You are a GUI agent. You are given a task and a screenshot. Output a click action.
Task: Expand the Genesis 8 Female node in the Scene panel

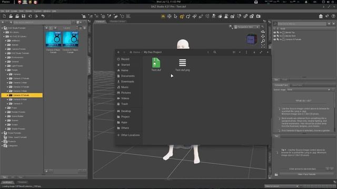pos(281,39)
